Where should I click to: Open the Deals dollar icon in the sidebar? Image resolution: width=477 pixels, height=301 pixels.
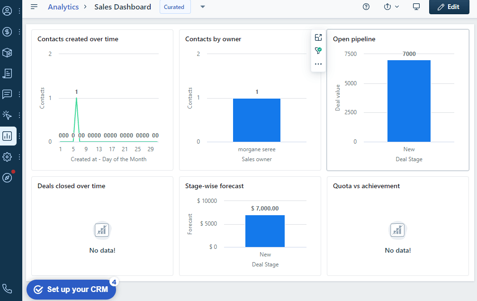pyautogui.click(x=7, y=32)
